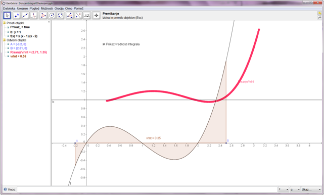Open the superscript symbols dropdown

tap(283, 189)
